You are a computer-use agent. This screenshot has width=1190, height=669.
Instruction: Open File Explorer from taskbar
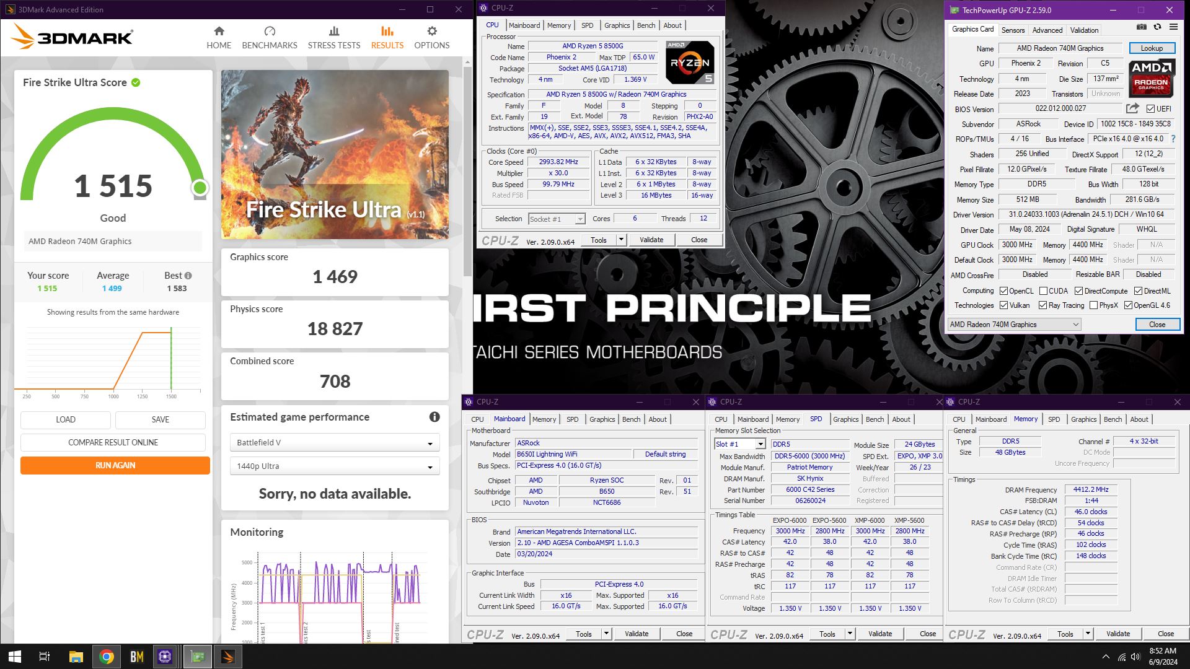[x=76, y=657]
